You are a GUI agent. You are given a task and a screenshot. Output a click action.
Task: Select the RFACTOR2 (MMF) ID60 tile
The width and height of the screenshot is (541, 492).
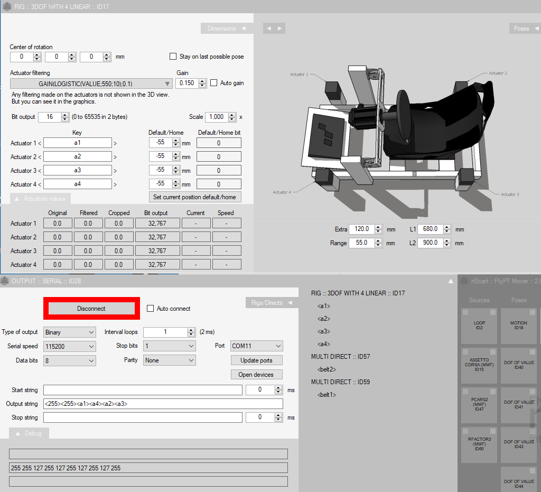[479, 444]
